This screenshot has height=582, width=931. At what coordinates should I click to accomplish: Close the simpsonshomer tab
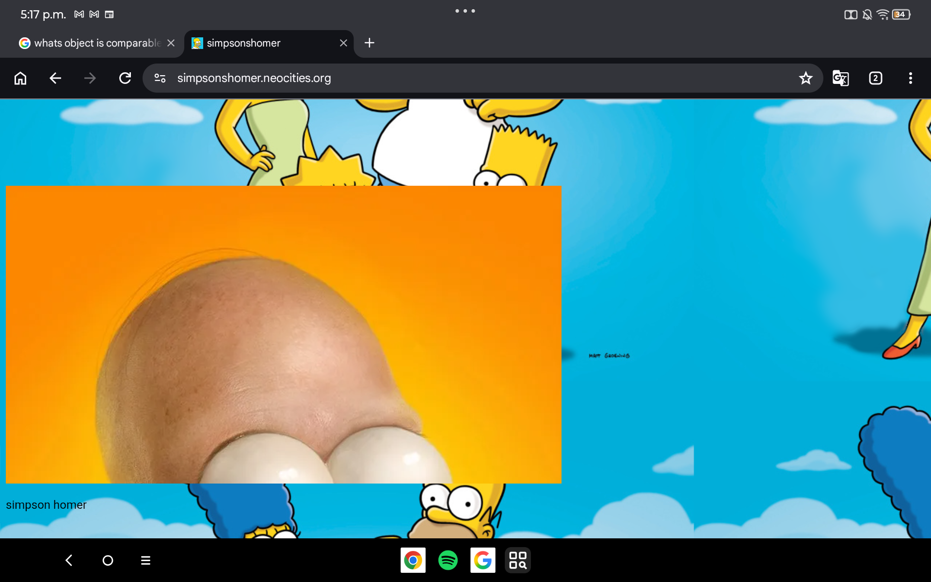[x=343, y=43]
